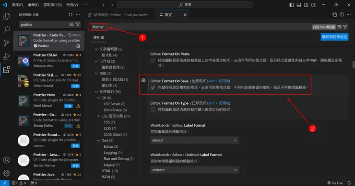Open the Manage gear in activity bar
Image resolution: width=355 pixels, height=186 pixels.
click(x=7, y=173)
